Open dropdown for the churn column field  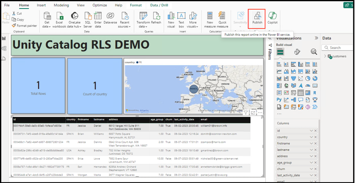pos(311,169)
